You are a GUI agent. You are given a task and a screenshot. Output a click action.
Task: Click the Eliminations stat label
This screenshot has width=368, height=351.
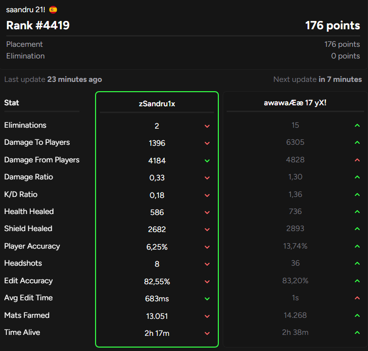pos(25,125)
